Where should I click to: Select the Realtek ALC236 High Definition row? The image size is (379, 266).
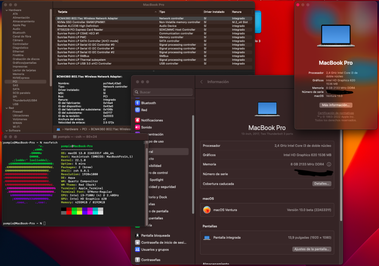(153, 26)
